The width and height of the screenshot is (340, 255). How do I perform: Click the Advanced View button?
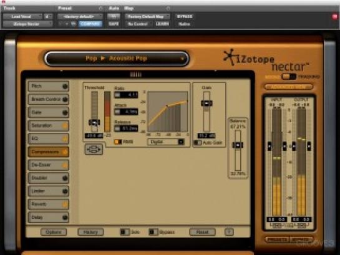click(289, 87)
